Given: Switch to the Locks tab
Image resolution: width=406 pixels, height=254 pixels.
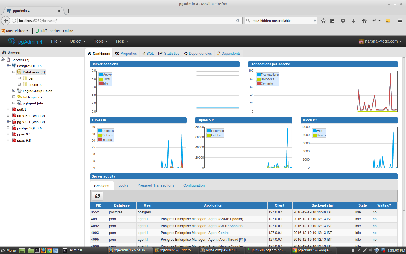Looking at the screenshot, I should click(x=123, y=185).
